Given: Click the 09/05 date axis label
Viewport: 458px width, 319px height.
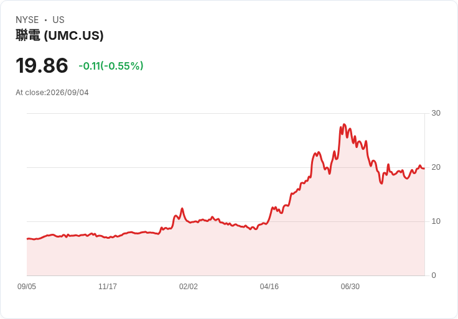Looking at the screenshot, I should [27, 287].
